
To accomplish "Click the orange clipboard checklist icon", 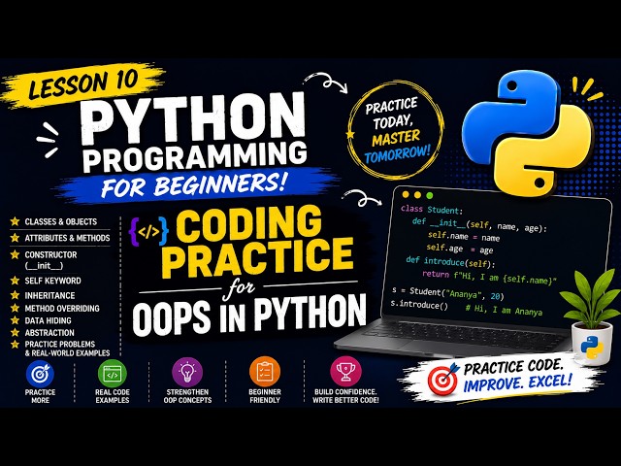I will [x=265, y=373].
